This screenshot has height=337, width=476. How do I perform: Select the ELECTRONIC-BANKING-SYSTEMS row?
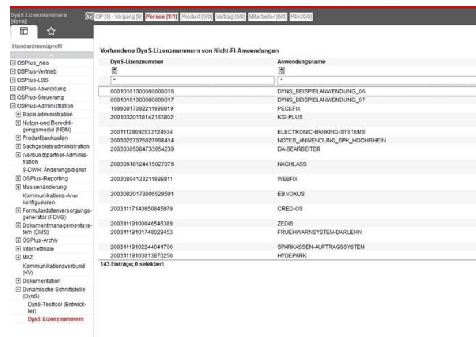tap(287, 132)
